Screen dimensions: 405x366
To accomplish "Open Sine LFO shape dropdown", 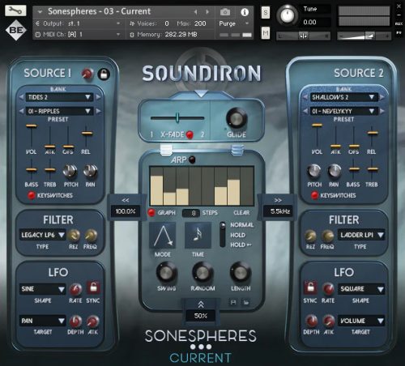I will click(42, 289).
